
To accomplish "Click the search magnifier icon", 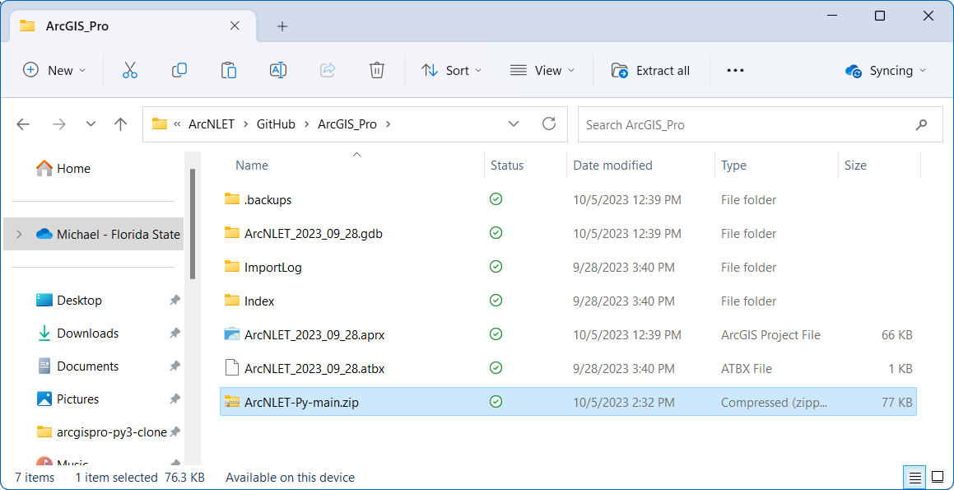I will [x=921, y=124].
